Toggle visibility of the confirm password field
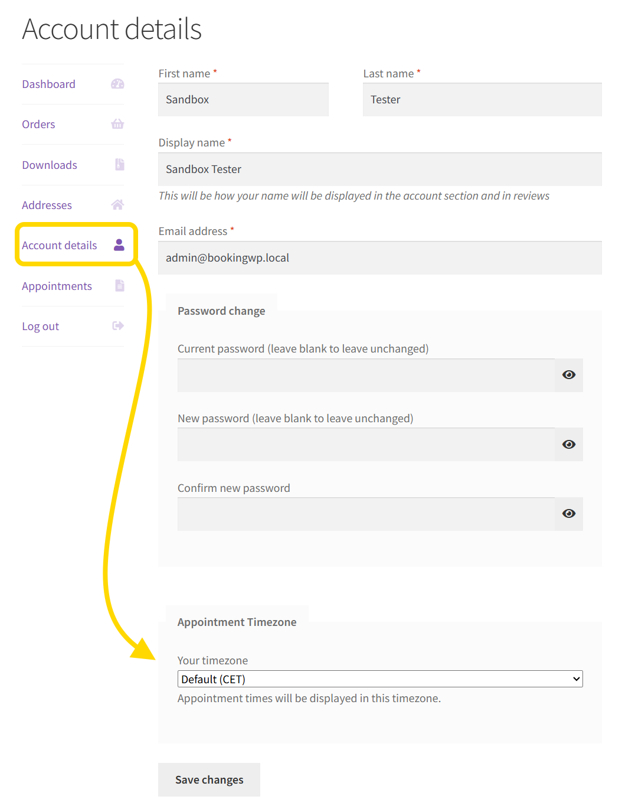The width and height of the screenshot is (622, 809). coord(568,514)
